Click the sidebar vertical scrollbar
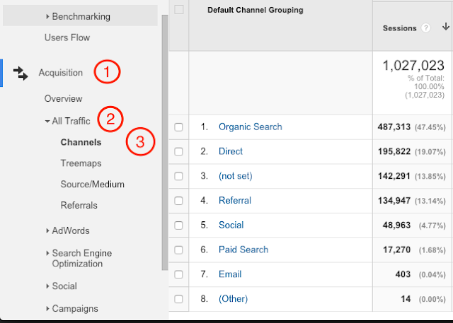The image size is (453, 323). pos(165,141)
